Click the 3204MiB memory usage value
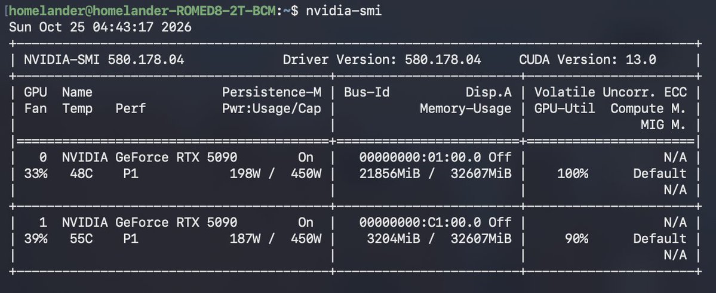Image resolution: width=716 pixels, height=293 pixels. click(393, 239)
